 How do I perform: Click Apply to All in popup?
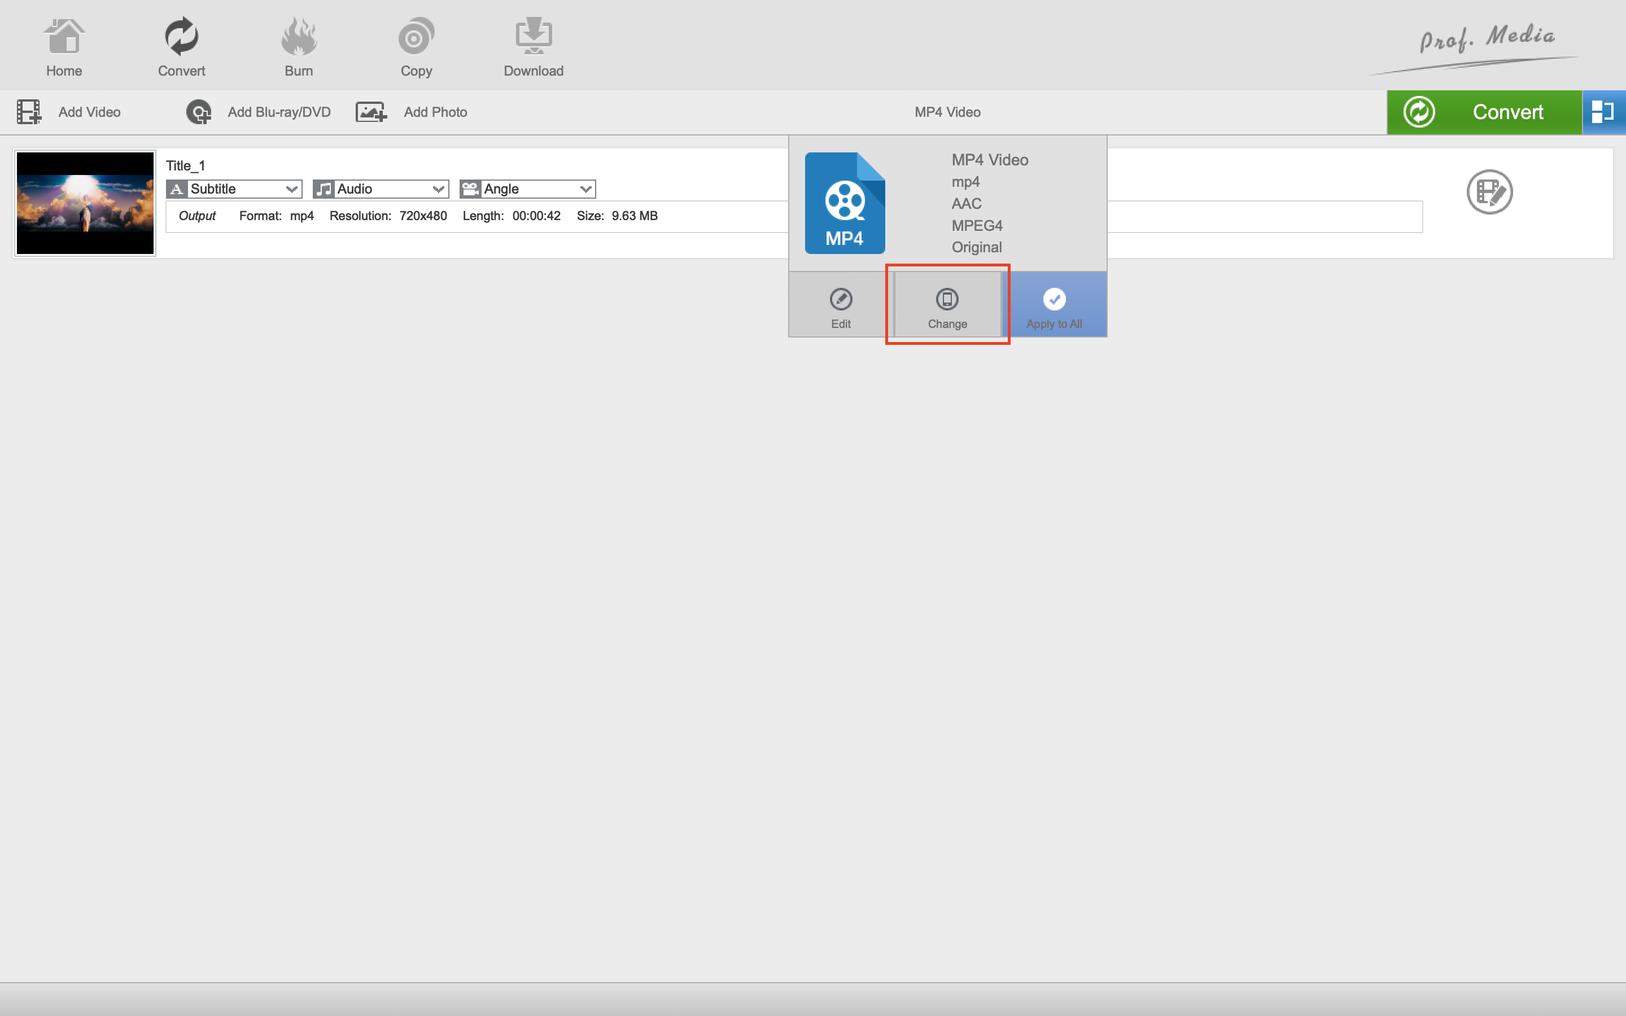coord(1054,306)
